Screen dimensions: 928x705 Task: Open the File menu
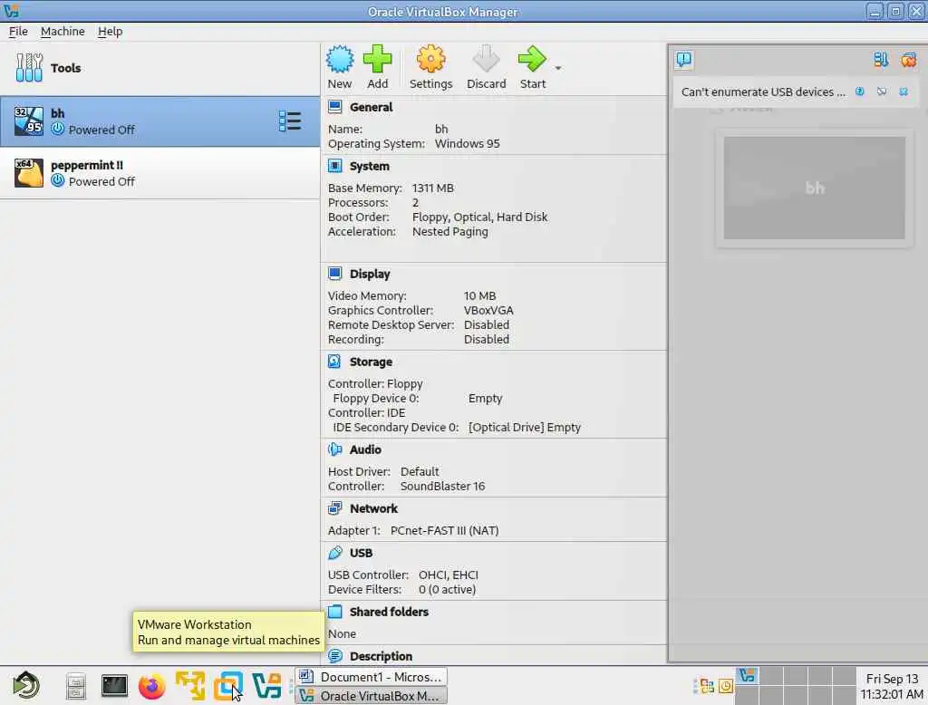coord(18,32)
